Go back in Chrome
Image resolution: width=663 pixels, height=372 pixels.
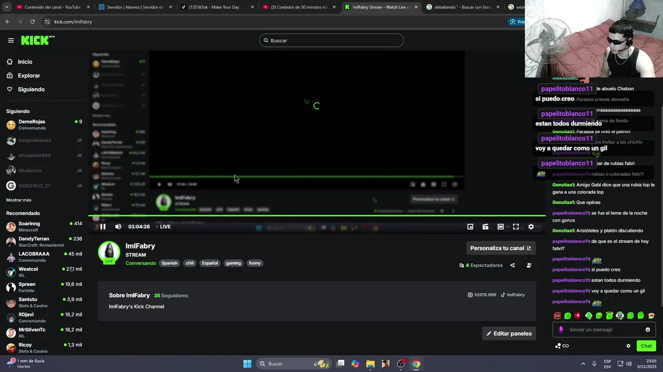pyautogui.click(x=7, y=22)
